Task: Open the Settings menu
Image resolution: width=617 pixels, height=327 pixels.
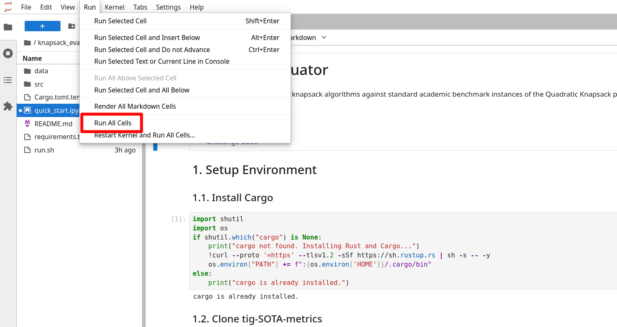Action: (x=168, y=7)
